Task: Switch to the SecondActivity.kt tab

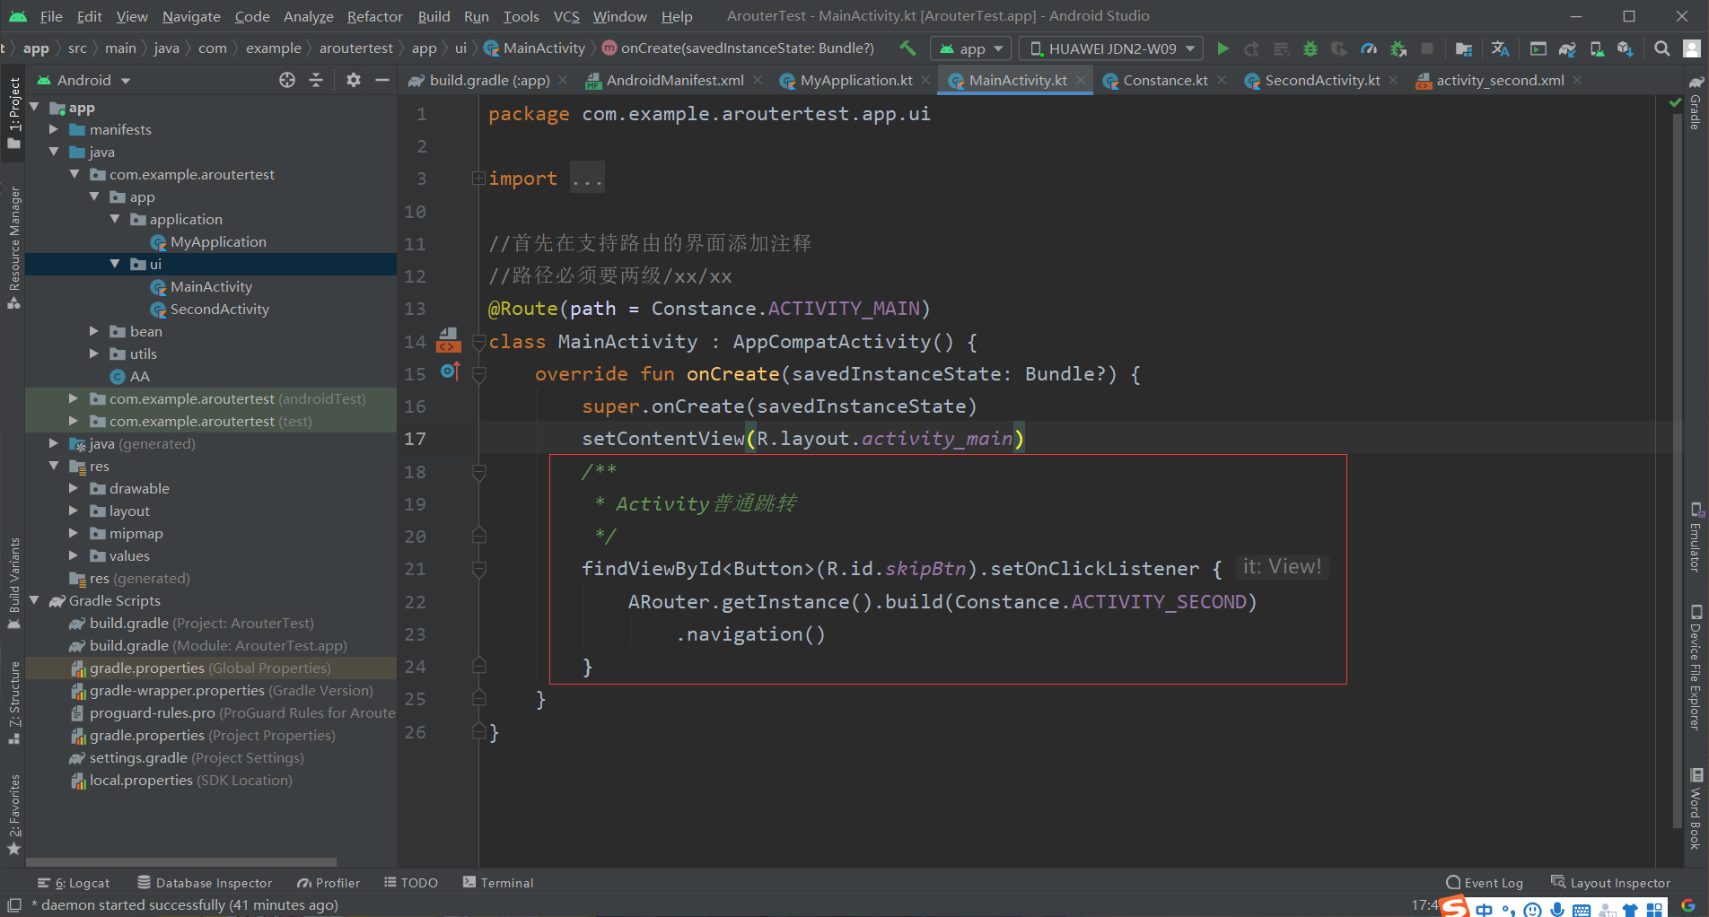Action: point(1321,80)
